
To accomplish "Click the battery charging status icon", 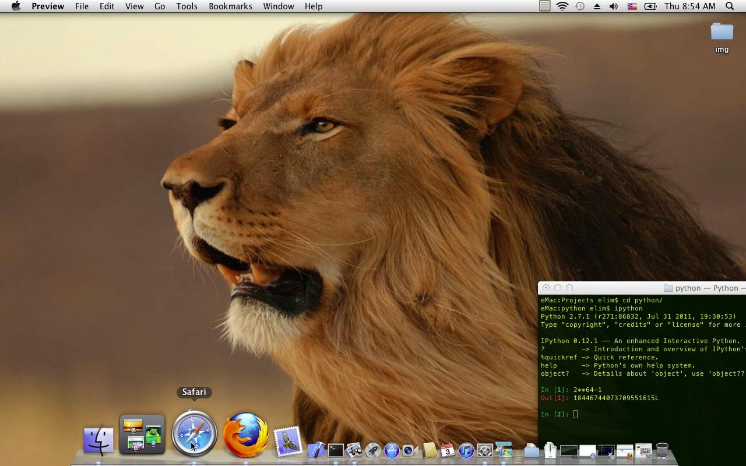I will tap(650, 6).
